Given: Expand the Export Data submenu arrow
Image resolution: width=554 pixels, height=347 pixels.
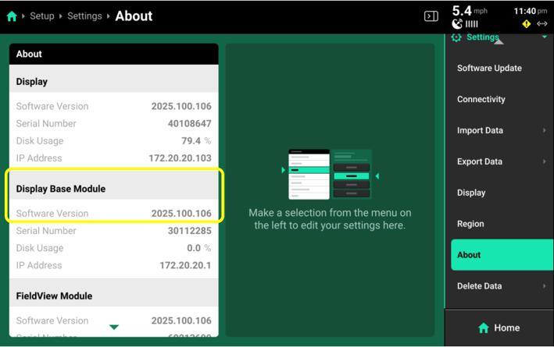Looking at the screenshot, I should tap(544, 161).
